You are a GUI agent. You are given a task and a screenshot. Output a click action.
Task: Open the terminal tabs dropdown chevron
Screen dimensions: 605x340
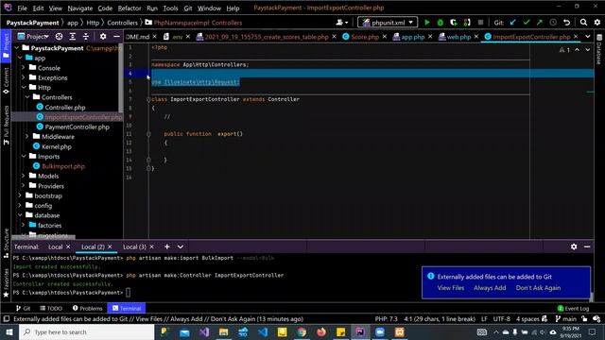181,246
